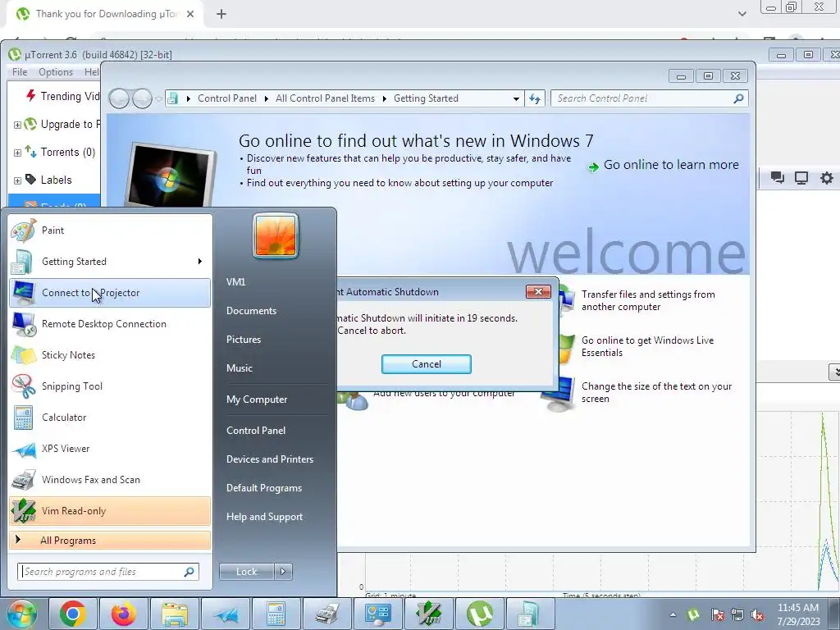Open Control Panel from the Start menu
Screen dimensions: 840x630
point(256,430)
